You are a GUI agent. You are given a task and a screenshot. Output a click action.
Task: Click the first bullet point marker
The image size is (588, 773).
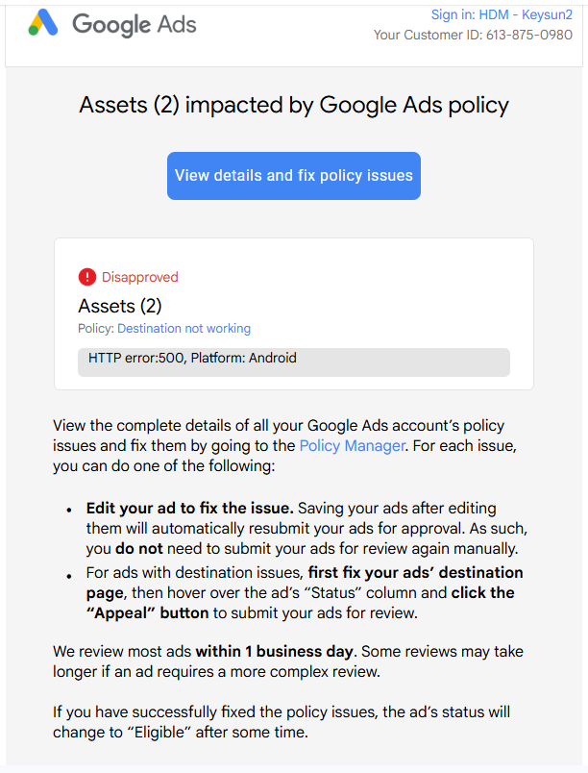[x=69, y=511]
